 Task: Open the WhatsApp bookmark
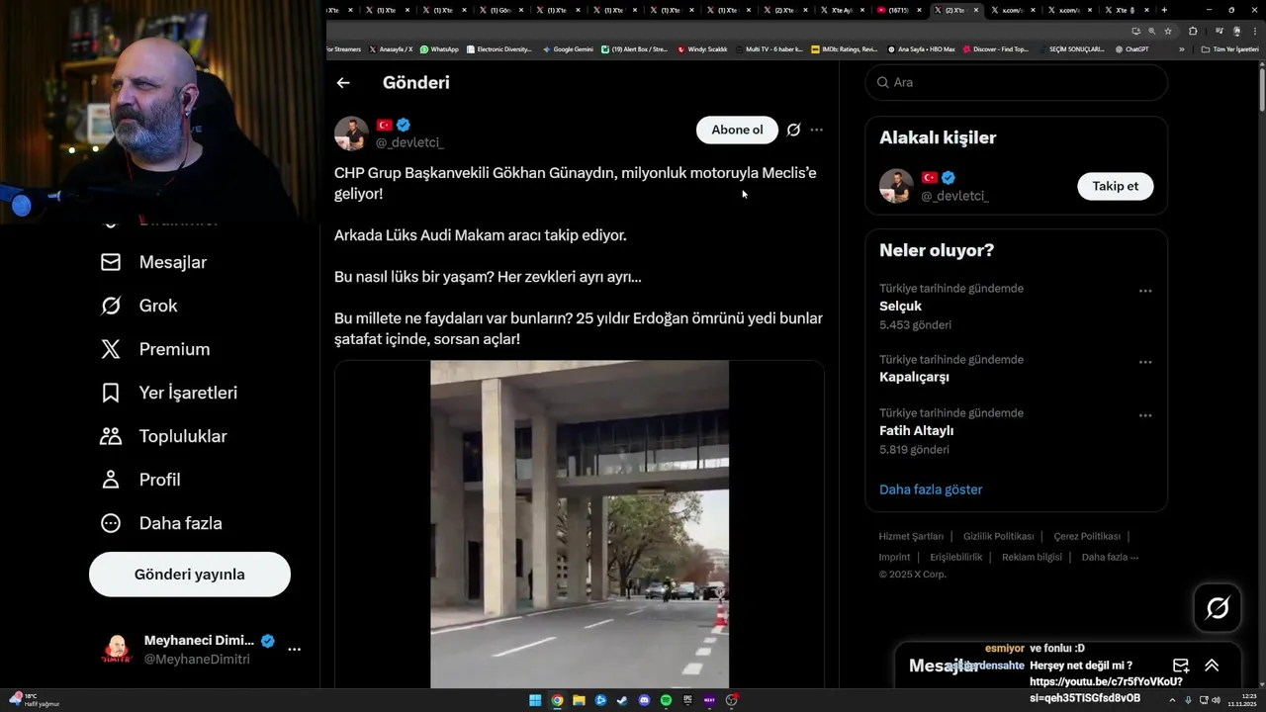coord(439,48)
